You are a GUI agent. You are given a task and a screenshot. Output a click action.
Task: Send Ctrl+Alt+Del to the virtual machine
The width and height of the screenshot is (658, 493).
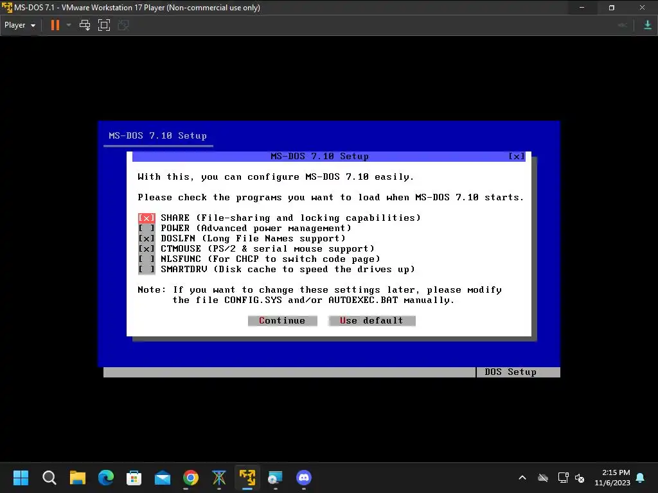pyautogui.click(x=85, y=25)
